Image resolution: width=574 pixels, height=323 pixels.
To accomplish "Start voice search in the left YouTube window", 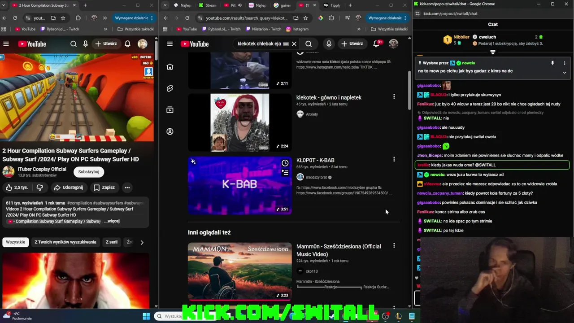I will pyautogui.click(x=86, y=44).
